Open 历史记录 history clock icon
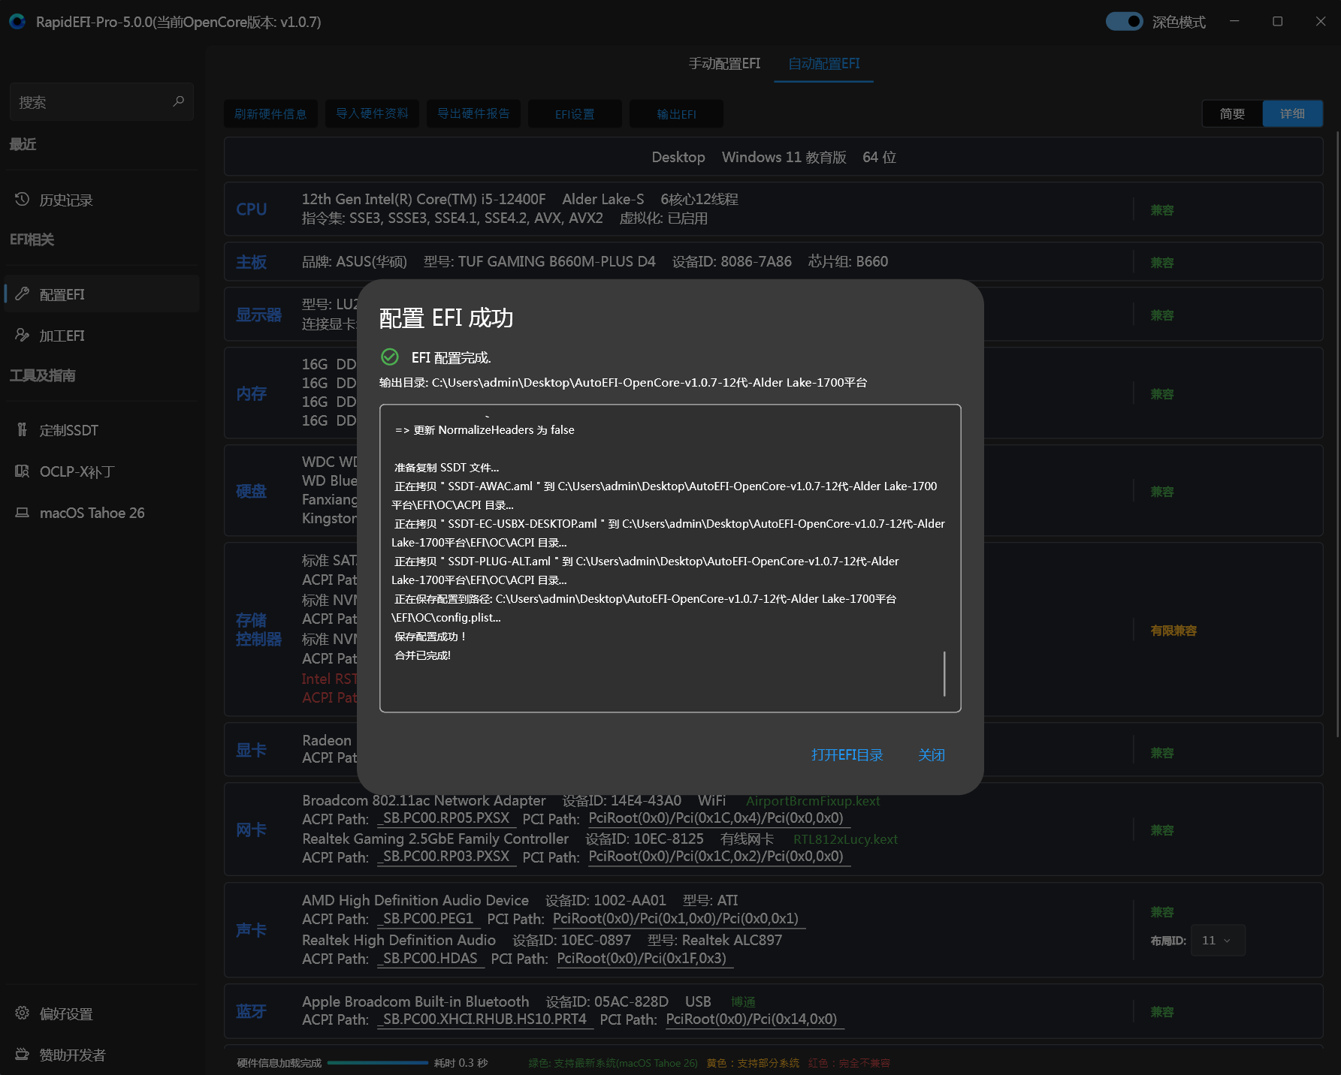The width and height of the screenshot is (1341, 1075). [x=23, y=200]
